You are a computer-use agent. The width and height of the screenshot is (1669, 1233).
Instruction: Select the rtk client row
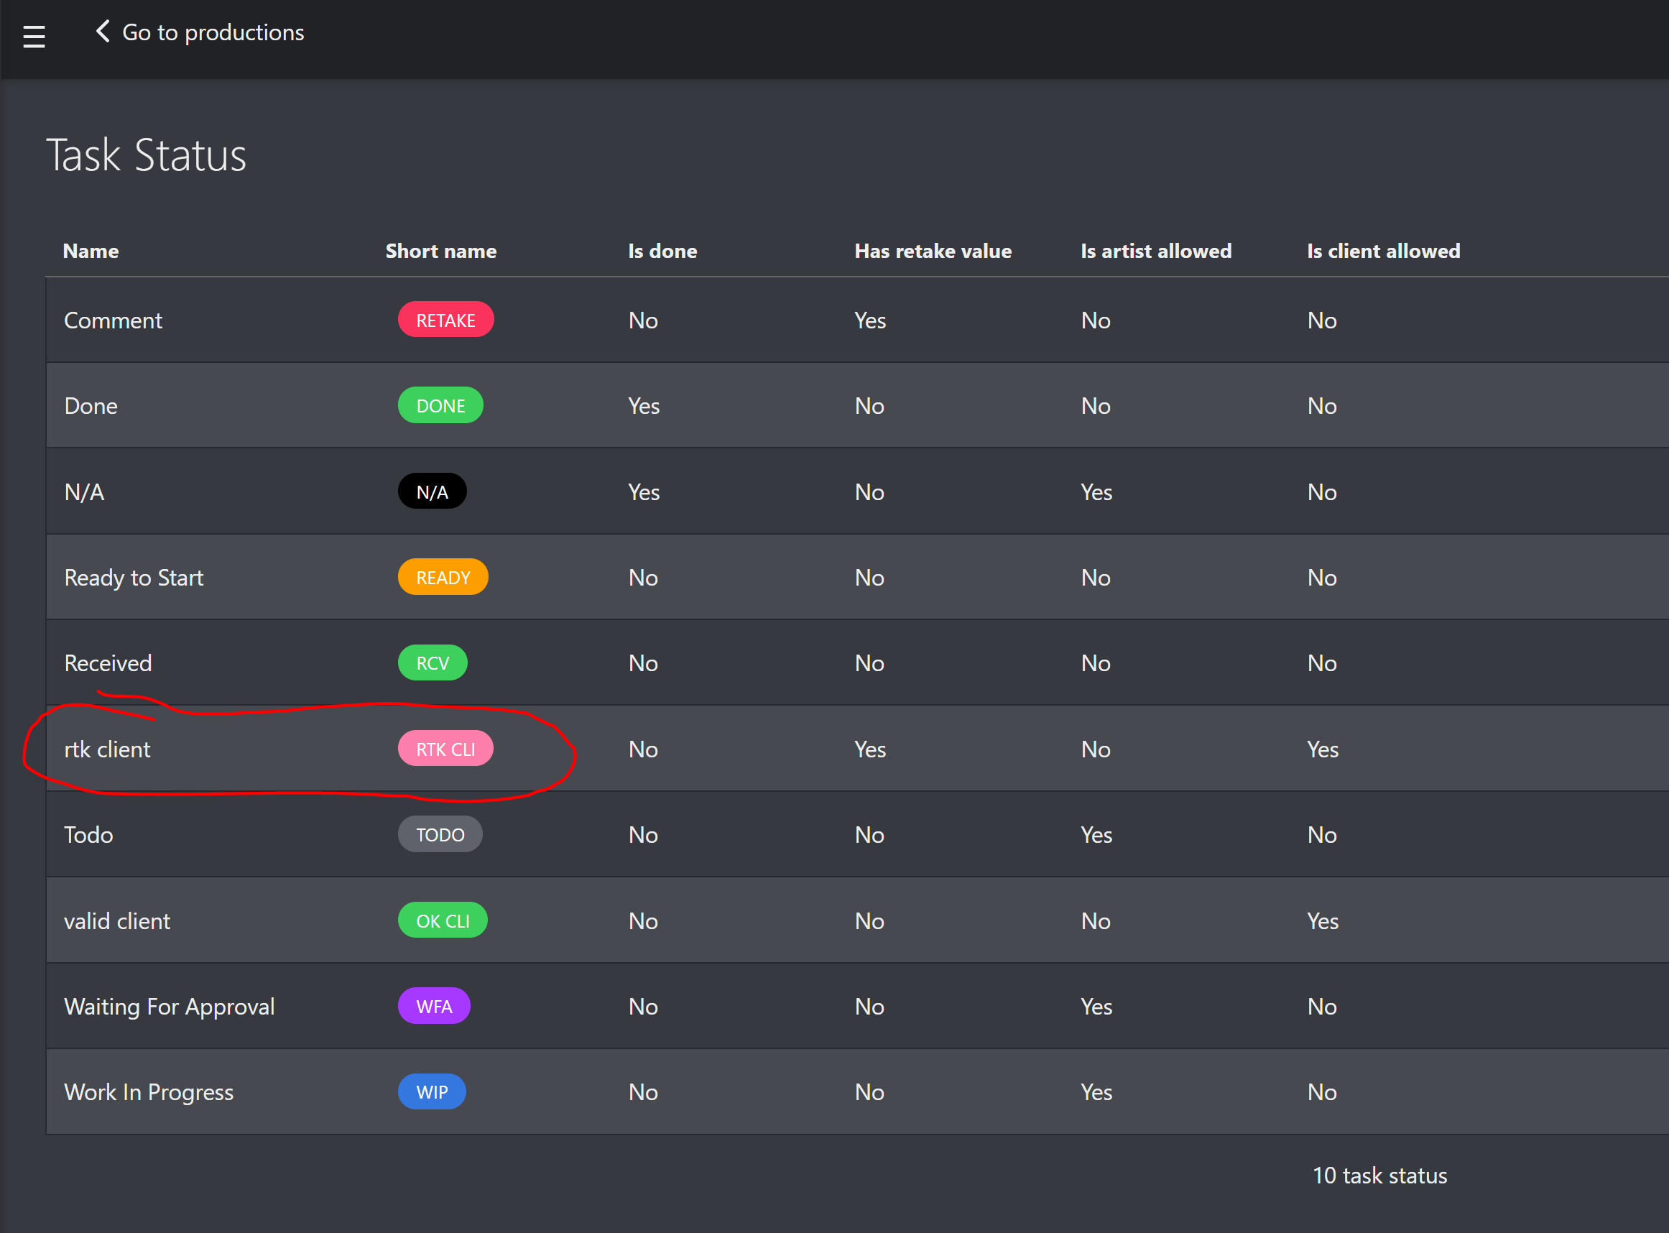point(108,749)
